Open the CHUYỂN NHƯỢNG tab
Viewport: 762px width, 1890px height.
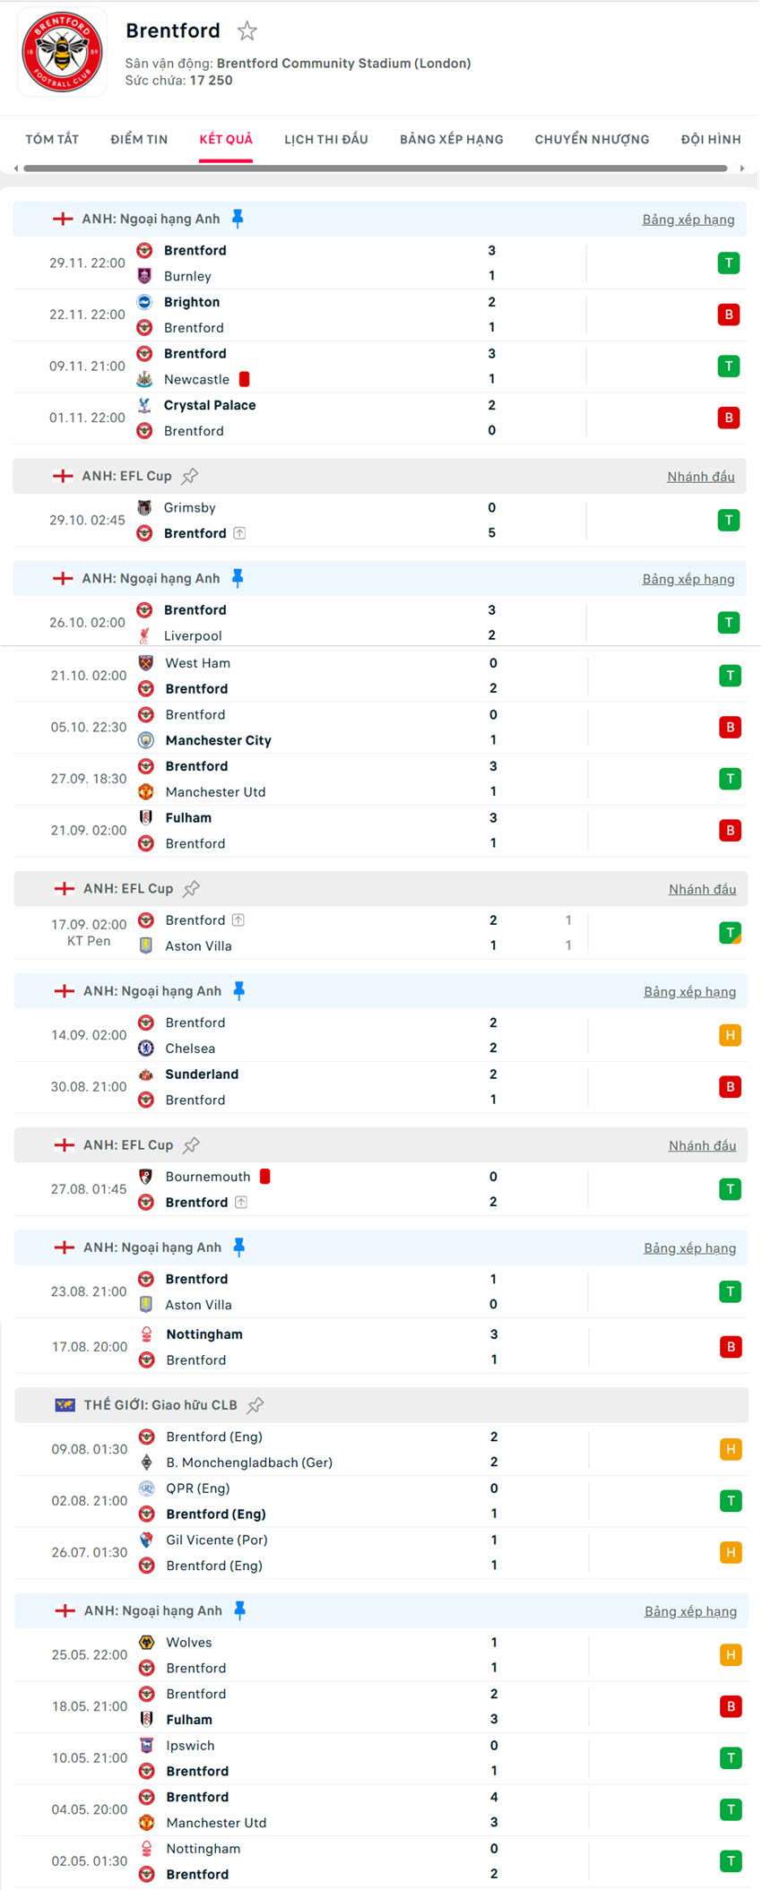point(592,139)
